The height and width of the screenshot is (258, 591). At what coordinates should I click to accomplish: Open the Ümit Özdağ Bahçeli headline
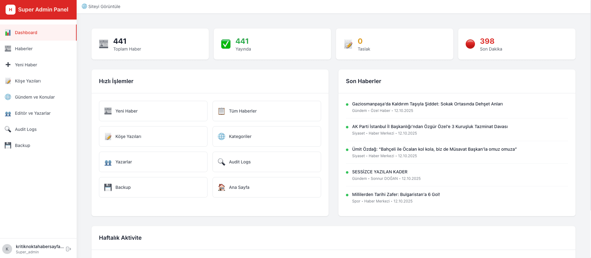tap(434, 149)
